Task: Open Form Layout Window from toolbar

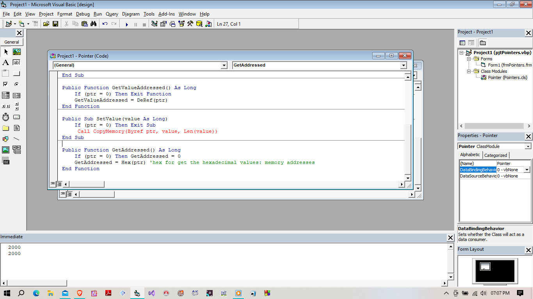Action: point(172,24)
